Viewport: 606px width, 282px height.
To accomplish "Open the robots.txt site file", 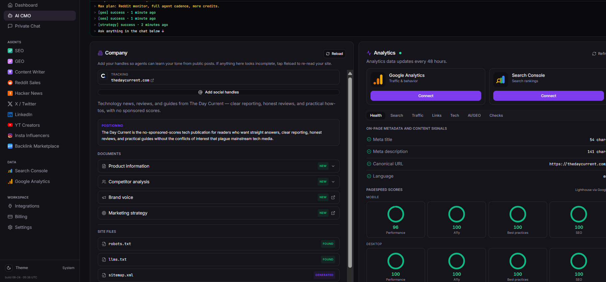I will (x=219, y=244).
